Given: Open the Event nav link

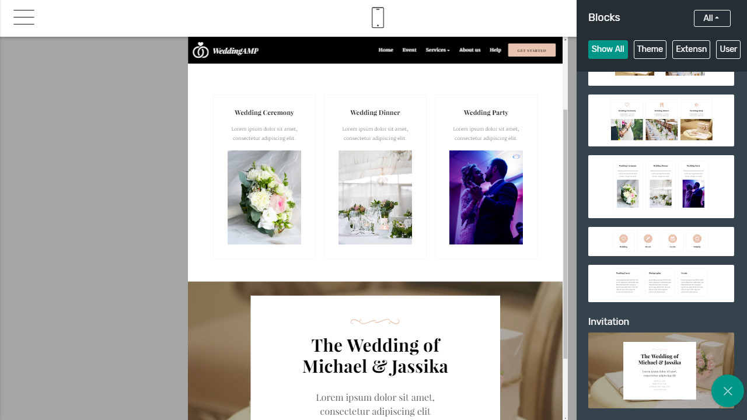Looking at the screenshot, I should click(x=409, y=50).
